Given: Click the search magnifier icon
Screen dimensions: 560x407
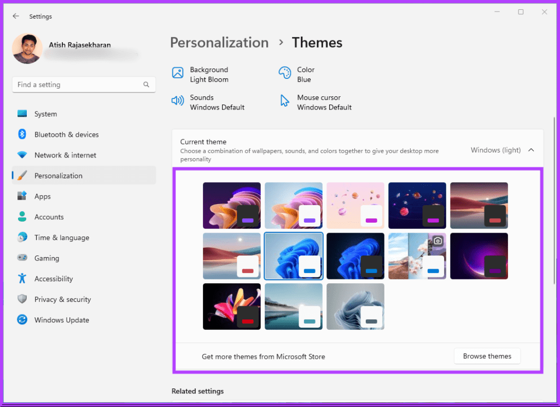Looking at the screenshot, I should coord(146,85).
